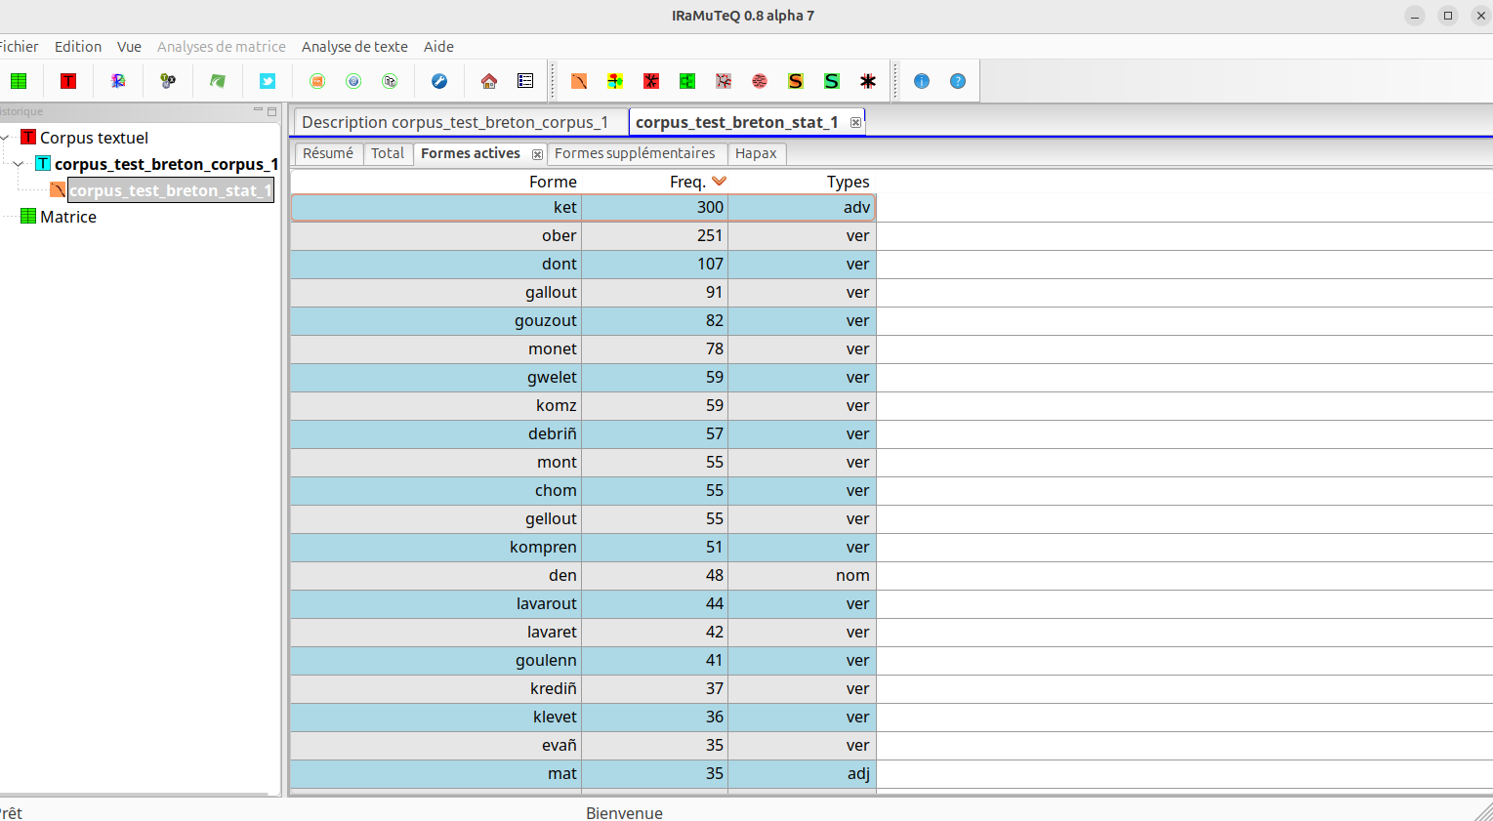
Task: Close the 'Formes actives' sub-tab
Action: [x=537, y=154]
